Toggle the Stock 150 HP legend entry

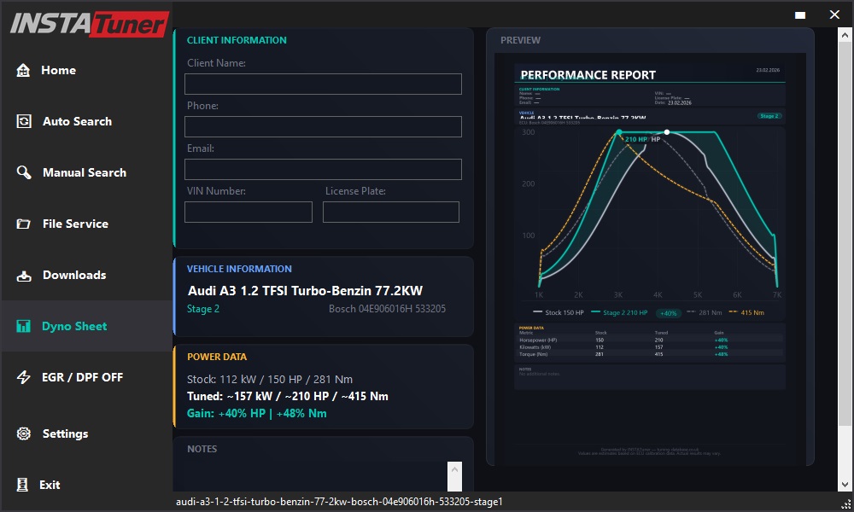564,312
